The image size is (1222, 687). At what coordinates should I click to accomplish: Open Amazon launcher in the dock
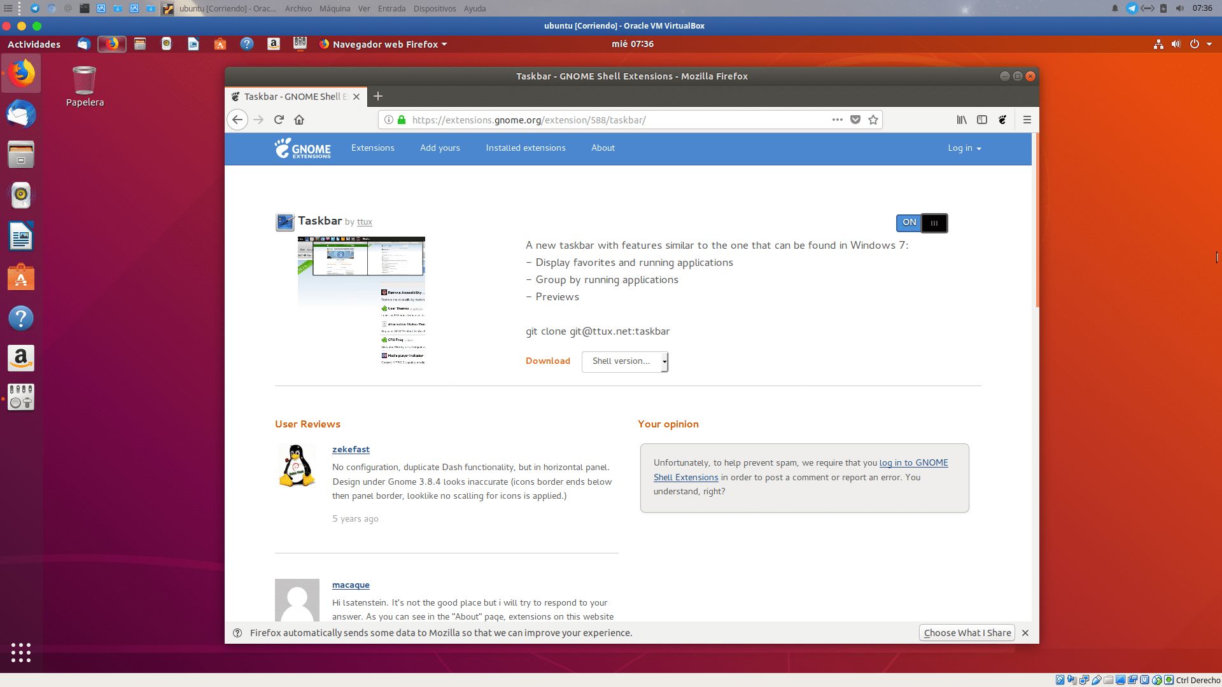(21, 358)
